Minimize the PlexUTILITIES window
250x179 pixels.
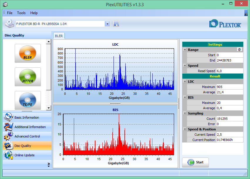click(223, 4)
